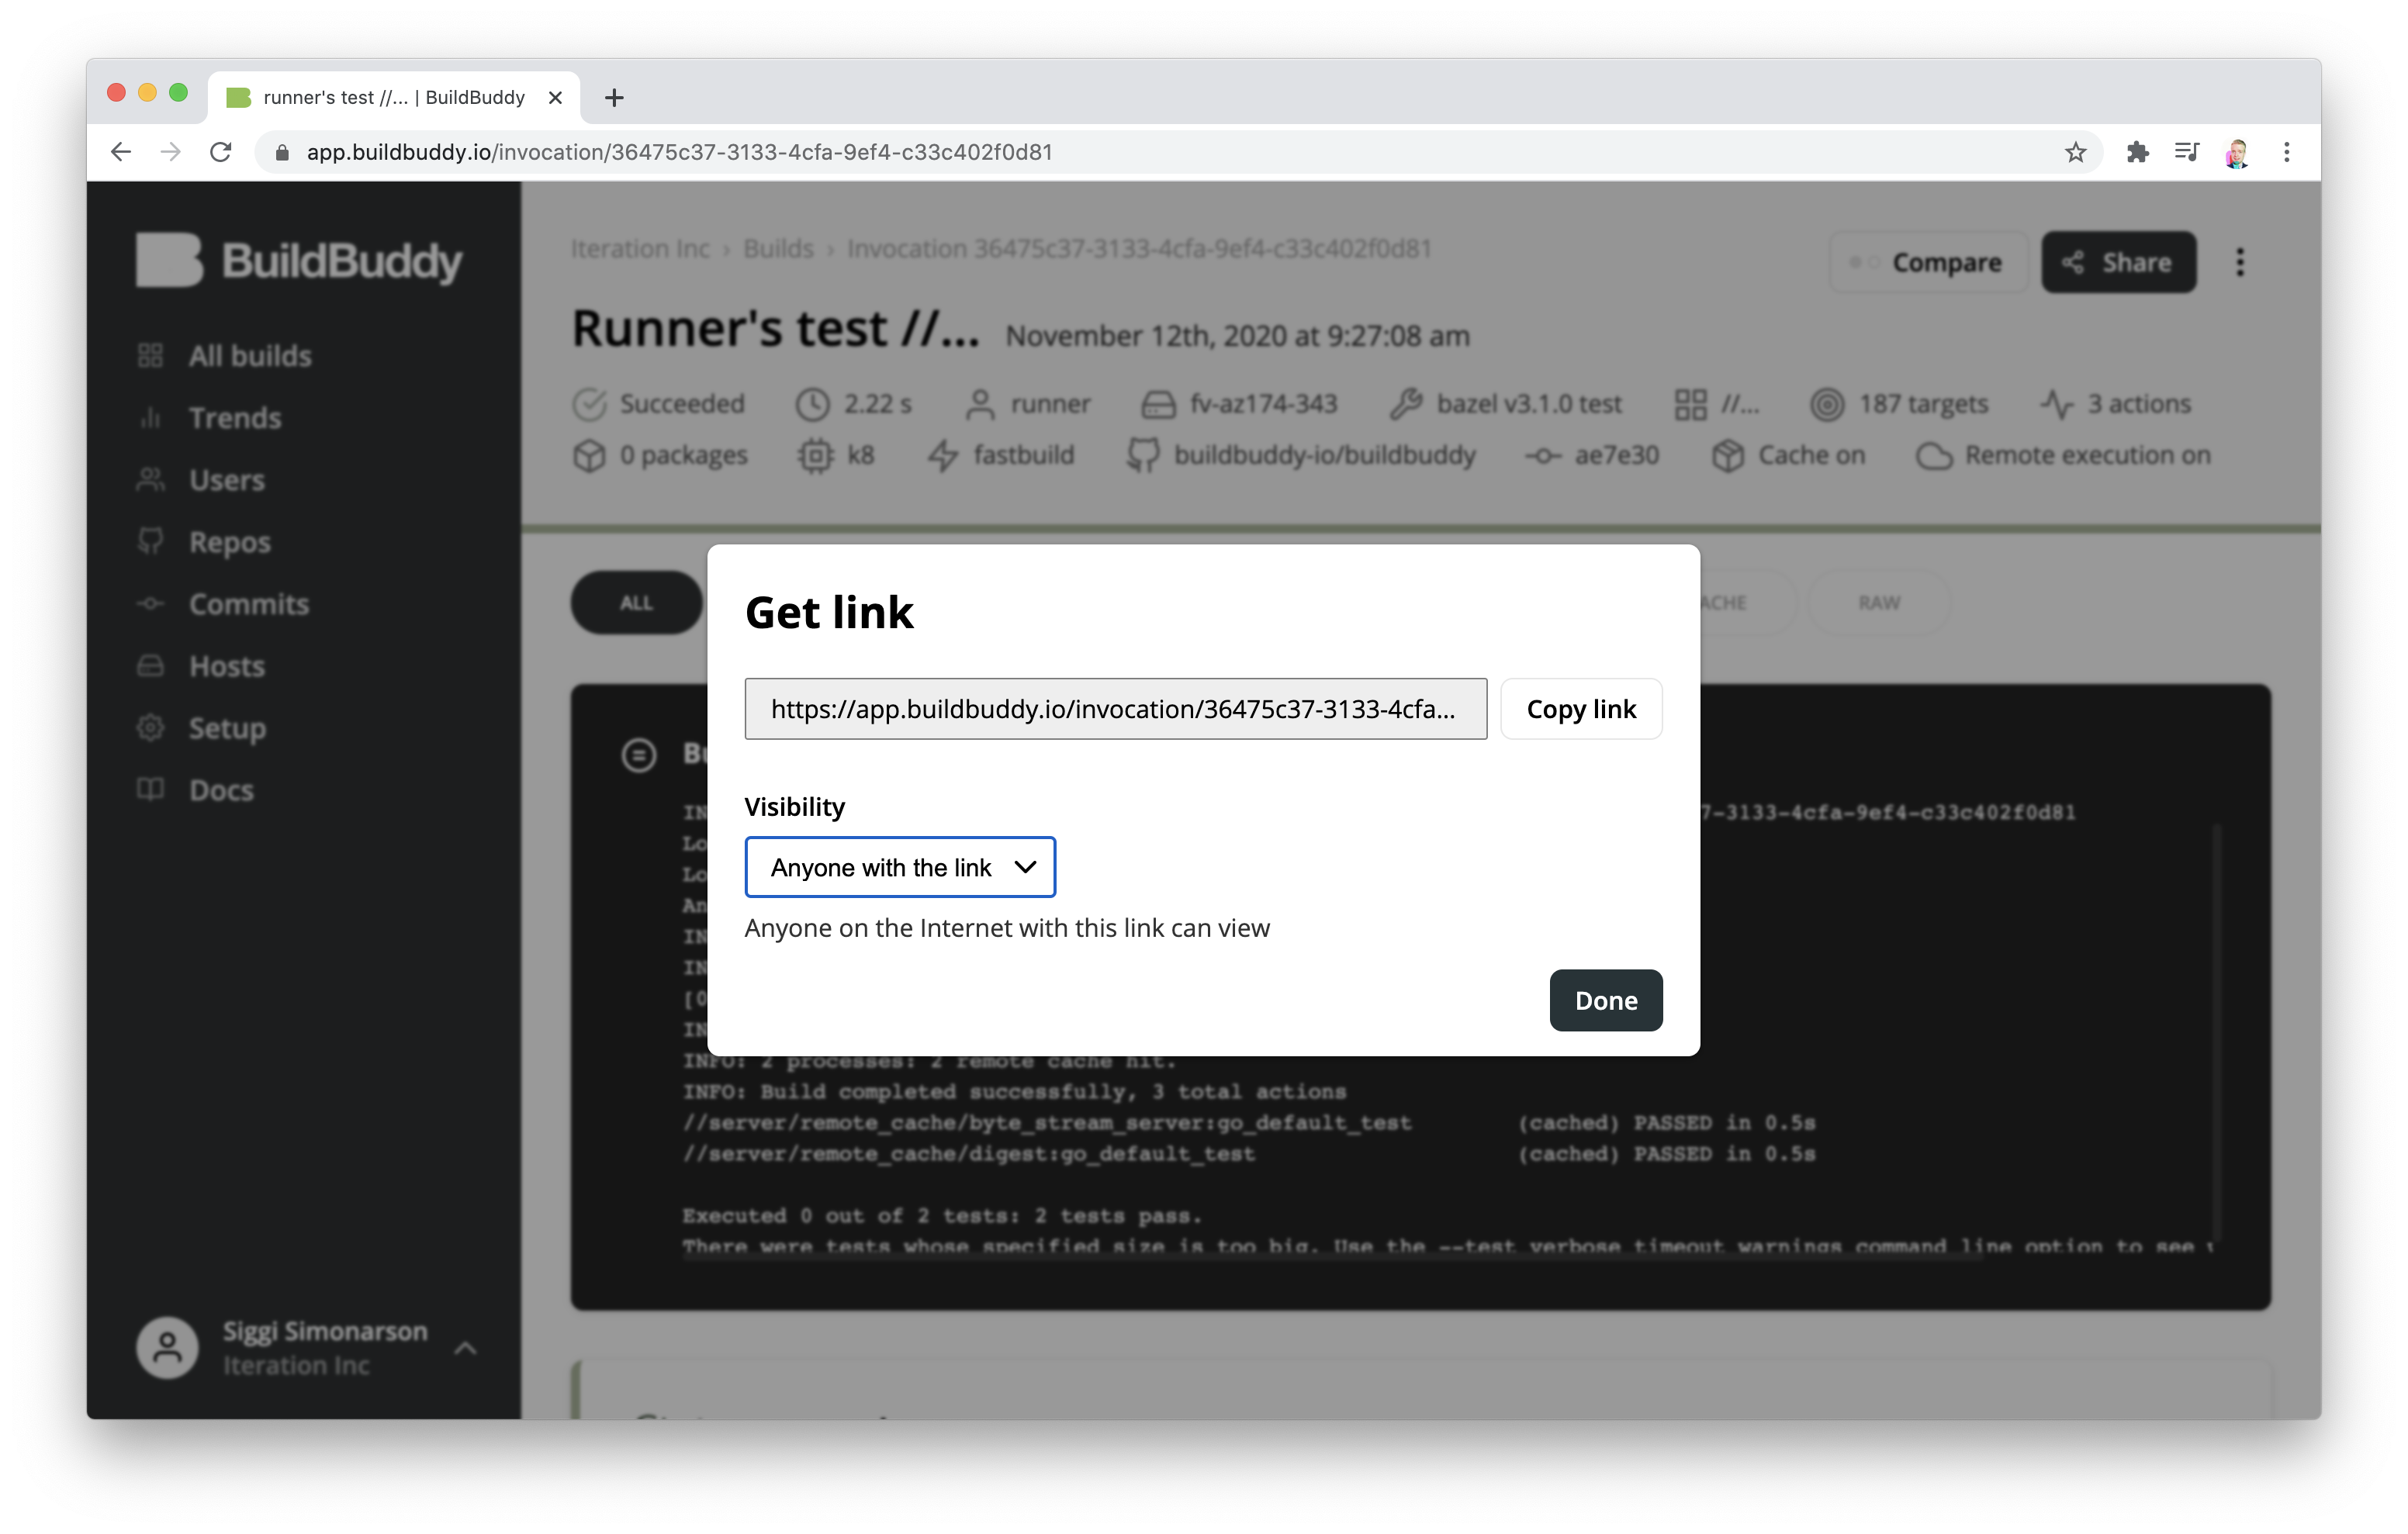The image size is (2408, 1534).
Task: Click the Done button
Action: pyautogui.click(x=1605, y=1000)
